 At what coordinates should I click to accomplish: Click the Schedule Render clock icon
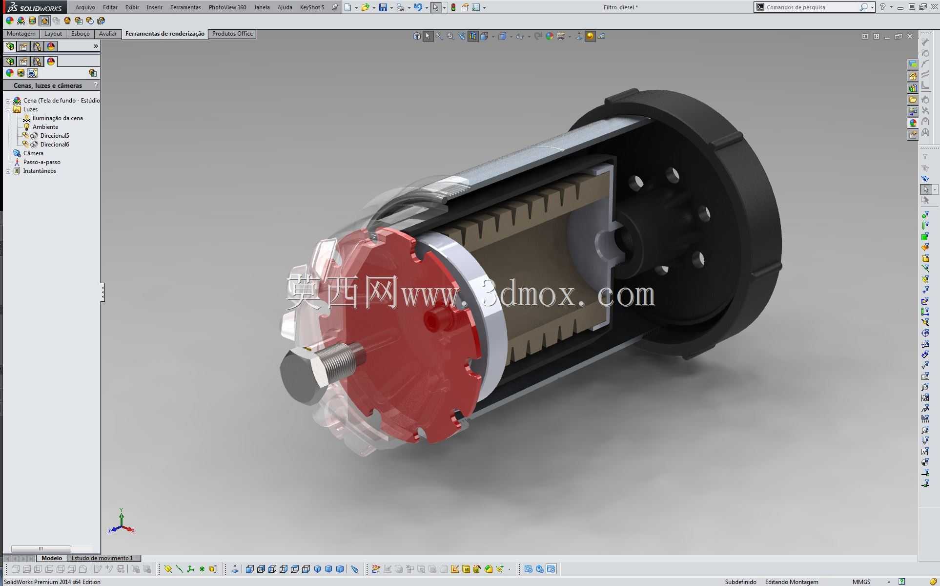(90, 21)
